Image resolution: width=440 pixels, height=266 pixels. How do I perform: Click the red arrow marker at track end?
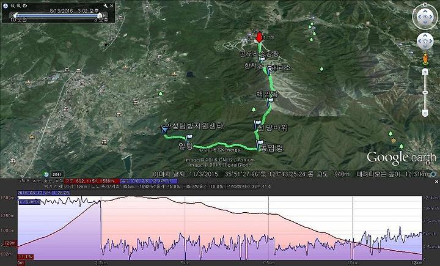click(x=258, y=38)
